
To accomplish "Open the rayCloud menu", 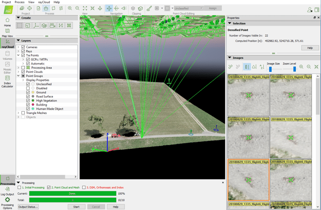I will click(44, 2).
